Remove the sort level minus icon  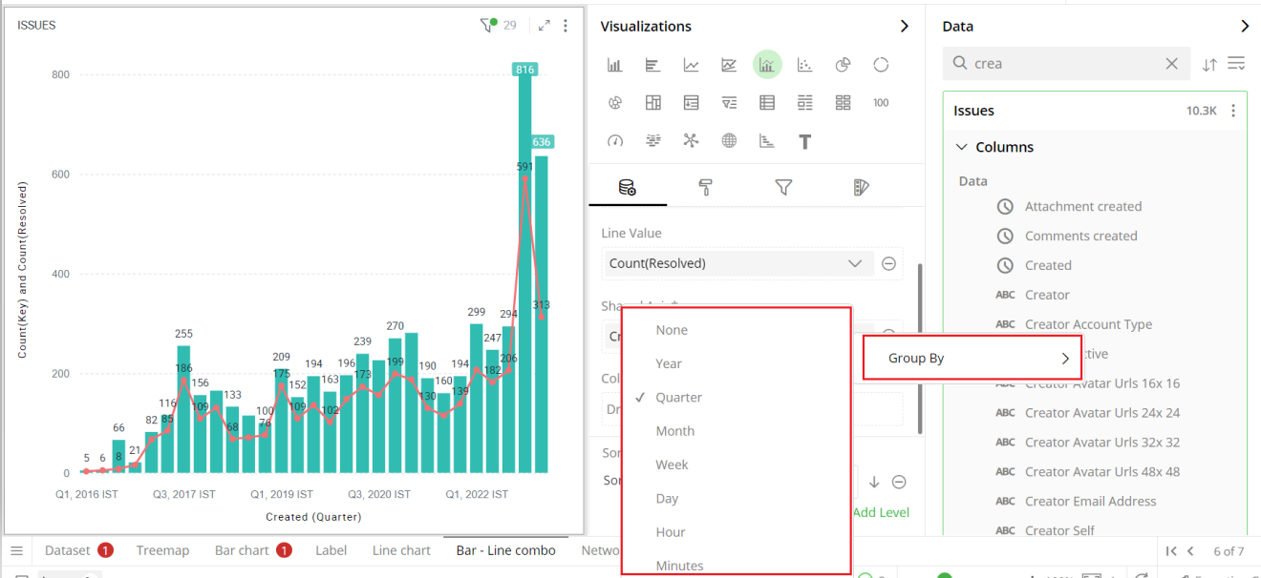click(x=899, y=483)
